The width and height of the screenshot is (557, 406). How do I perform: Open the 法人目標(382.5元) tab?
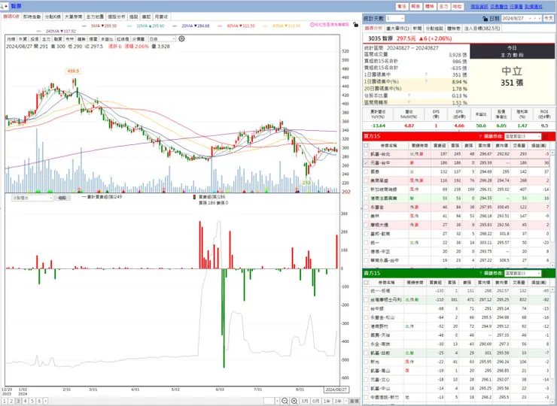481,28
